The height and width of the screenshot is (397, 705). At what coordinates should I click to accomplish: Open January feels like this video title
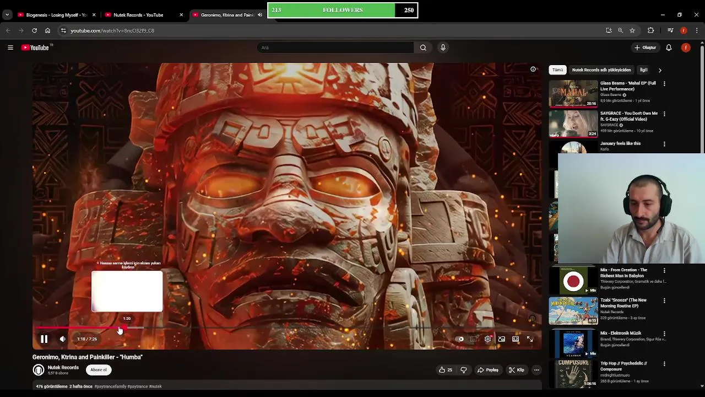(x=620, y=143)
